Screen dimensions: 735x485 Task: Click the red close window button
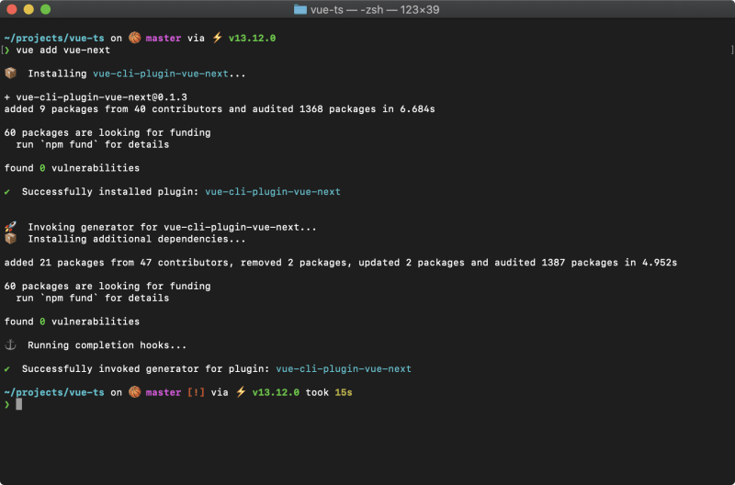[x=12, y=9]
